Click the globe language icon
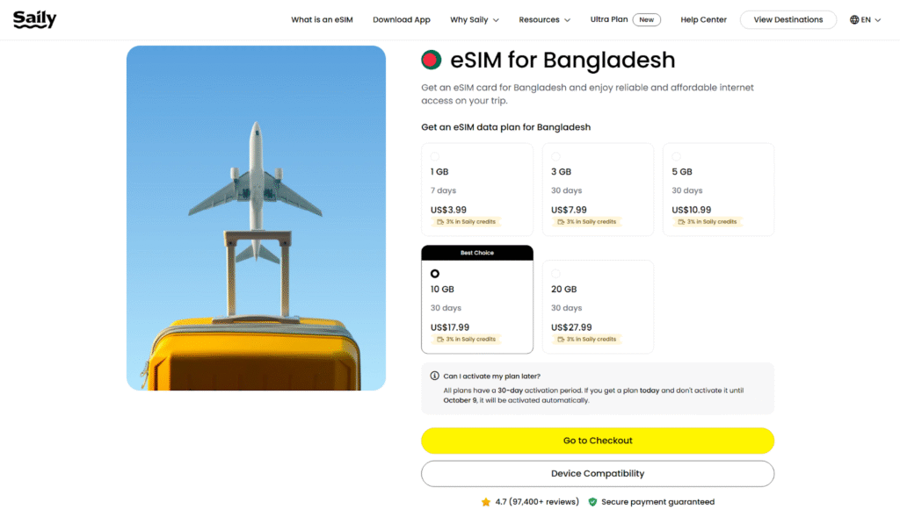 [x=854, y=19]
